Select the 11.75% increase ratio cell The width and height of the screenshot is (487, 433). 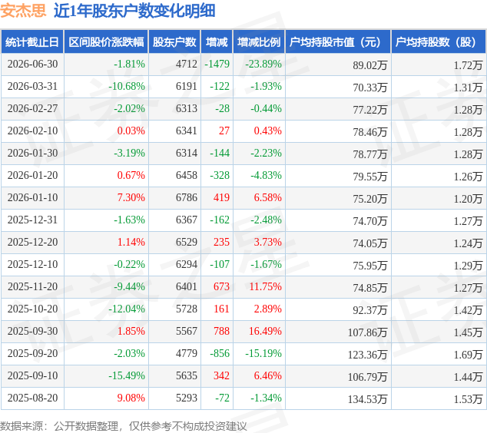pyautogui.click(x=265, y=286)
